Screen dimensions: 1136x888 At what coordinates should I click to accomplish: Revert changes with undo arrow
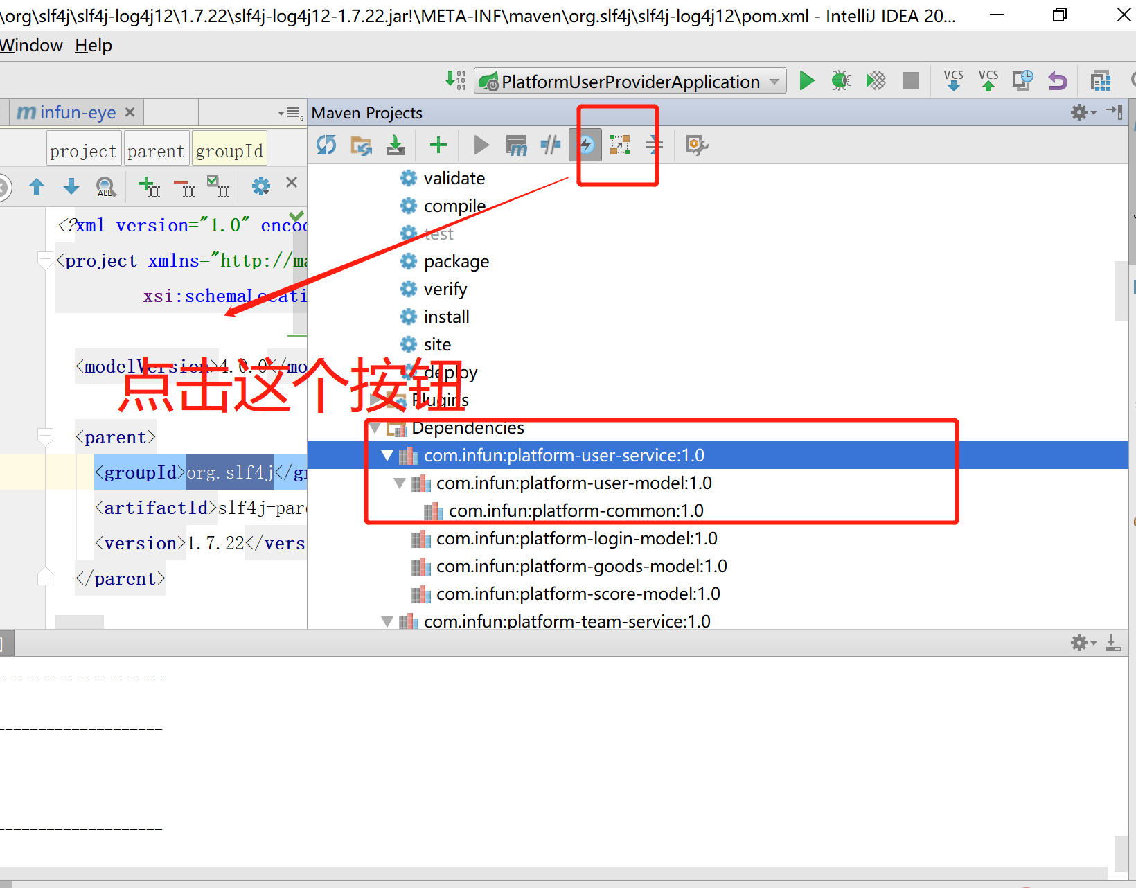(1058, 81)
